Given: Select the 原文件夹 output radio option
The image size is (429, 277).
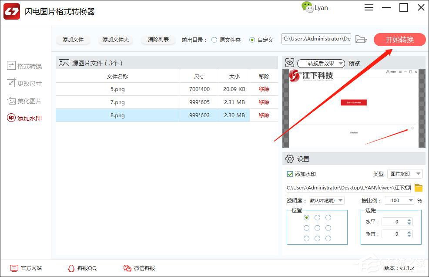Looking at the screenshot, I should (214, 39).
